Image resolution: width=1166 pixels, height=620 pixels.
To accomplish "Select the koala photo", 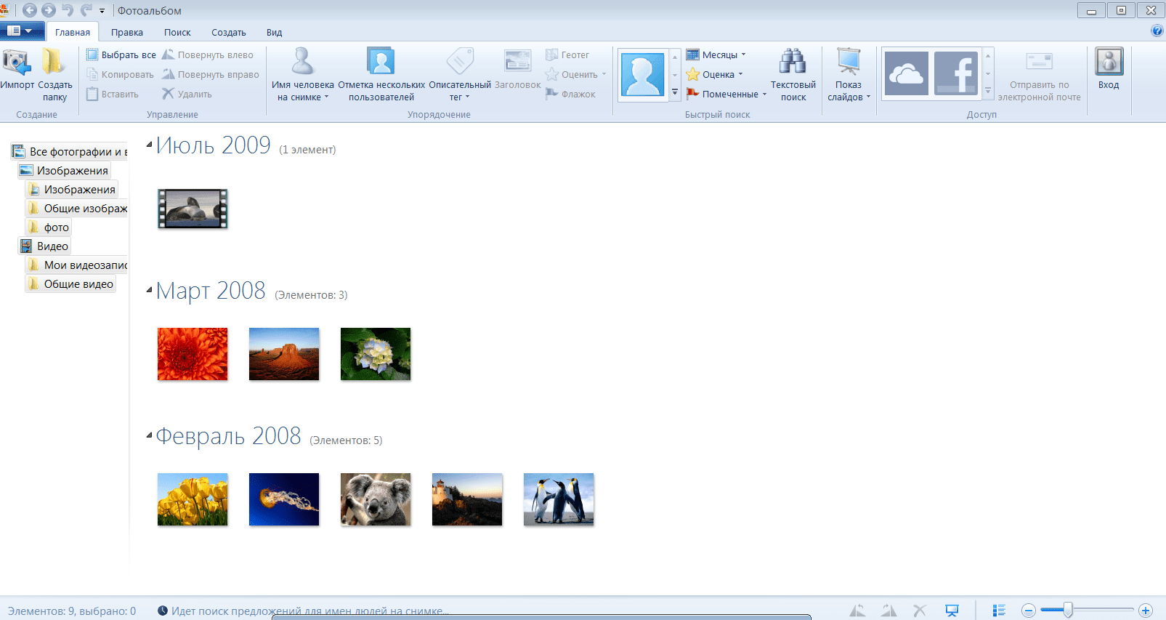I will click(x=376, y=499).
